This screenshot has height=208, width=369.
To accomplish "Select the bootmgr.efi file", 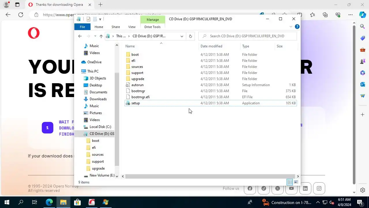I will pos(210,97).
